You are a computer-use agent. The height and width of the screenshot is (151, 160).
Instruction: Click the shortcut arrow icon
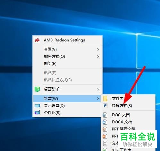pos(105,106)
